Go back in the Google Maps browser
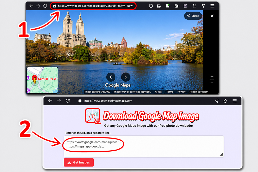The image size is (258, 172). pyautogui.click(x=31, y=6)
